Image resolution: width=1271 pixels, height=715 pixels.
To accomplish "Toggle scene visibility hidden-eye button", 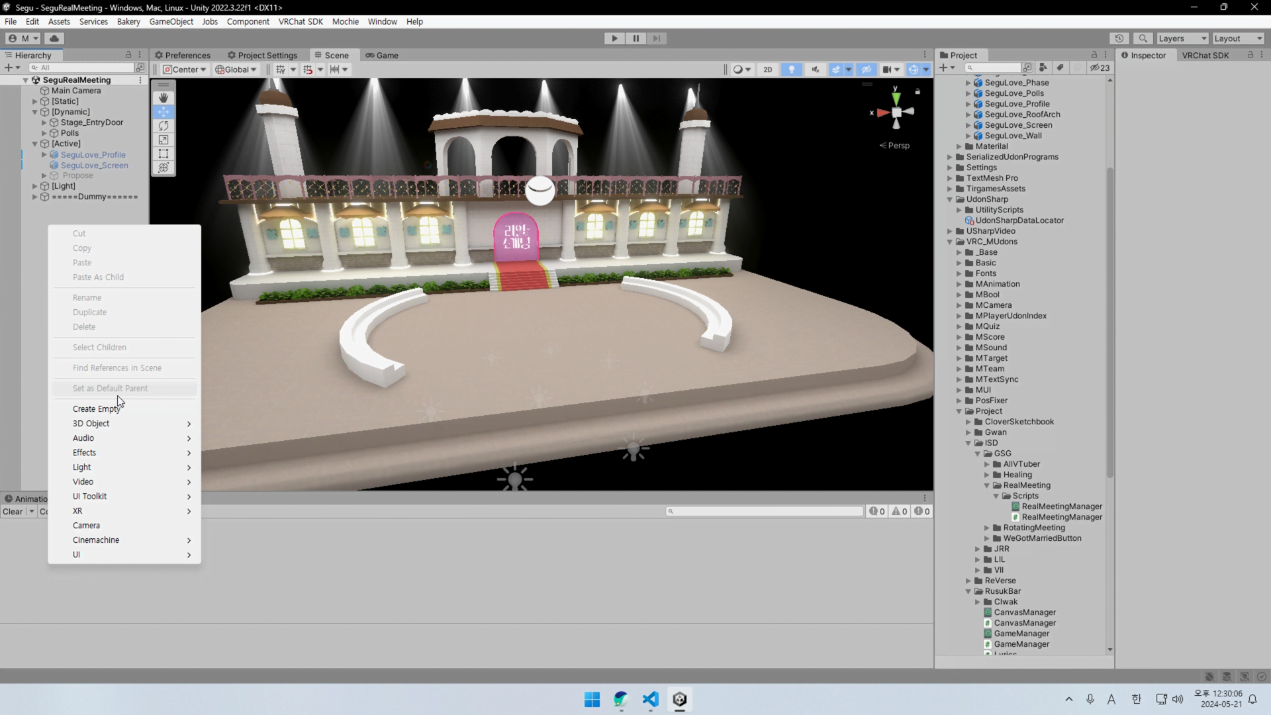I will pos(866,70).
